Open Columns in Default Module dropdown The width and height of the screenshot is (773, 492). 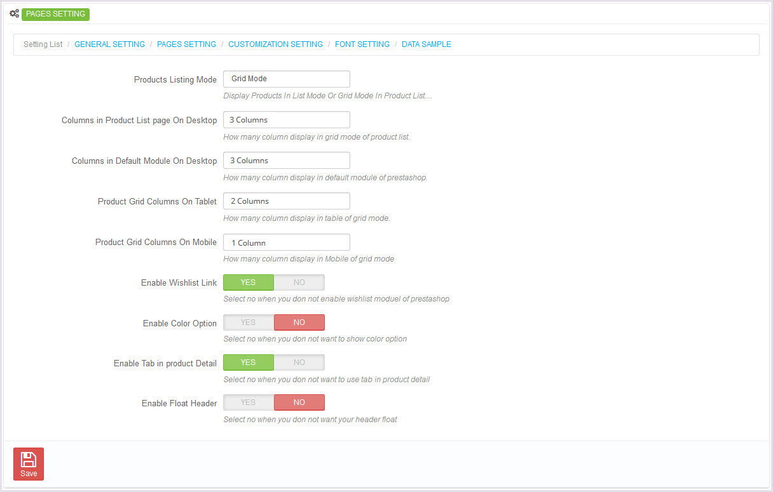(286, 161)
